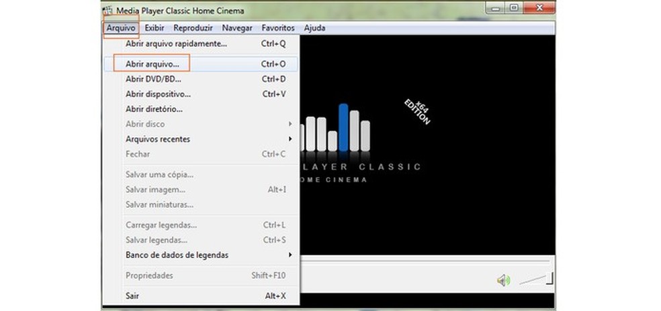Expand Banco de dados de legendas submenu
The width and height of the screenshot is (661, 311).
coord(201,255)
